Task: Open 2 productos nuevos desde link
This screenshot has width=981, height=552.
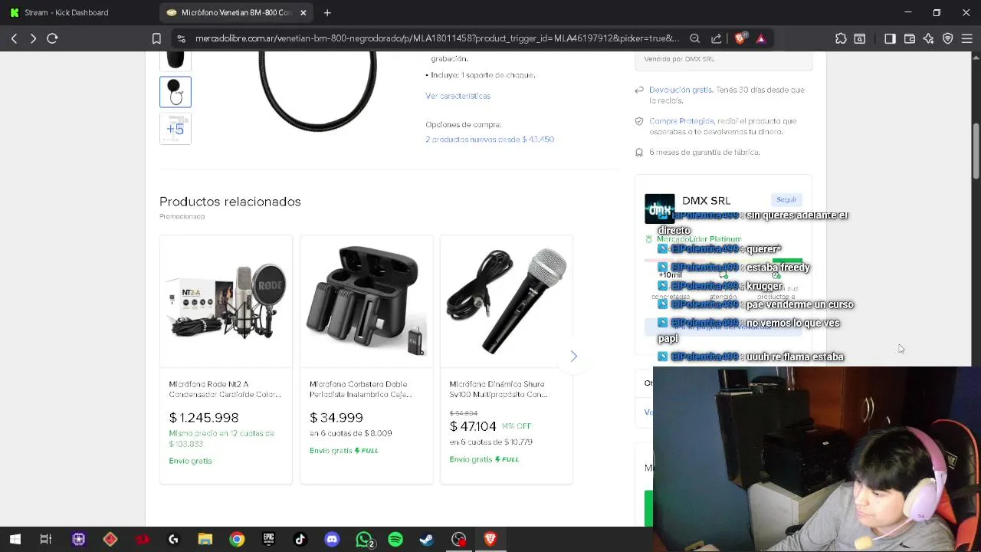Action: [x=490, y=140]
